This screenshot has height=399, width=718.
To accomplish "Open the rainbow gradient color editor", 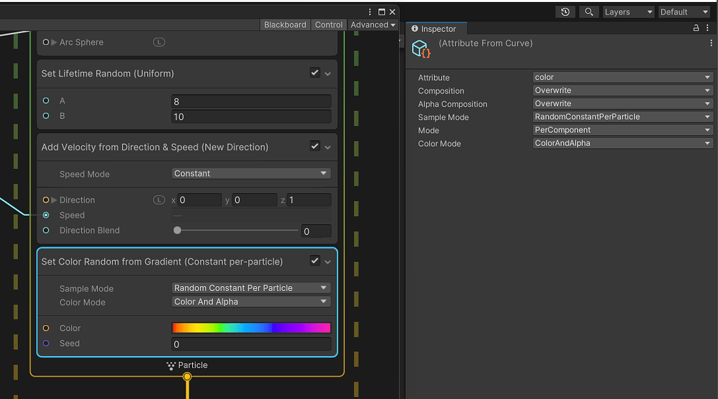I will point(250,328).
